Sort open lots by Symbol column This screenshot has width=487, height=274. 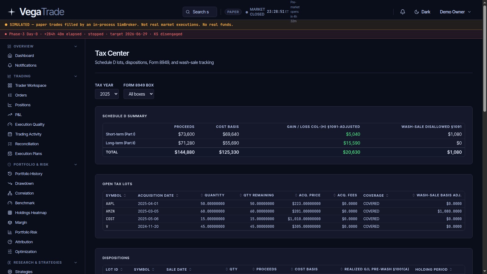(116, 195)
